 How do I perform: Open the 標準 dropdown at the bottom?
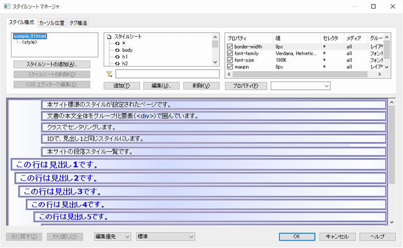click(x=165, y=237)
